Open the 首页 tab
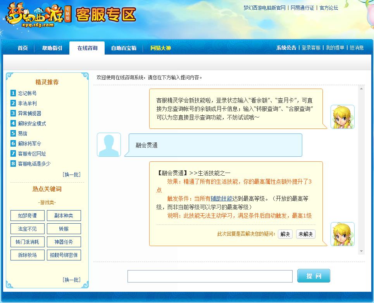The height and width of the screenshot is (303, 374). 22,48
